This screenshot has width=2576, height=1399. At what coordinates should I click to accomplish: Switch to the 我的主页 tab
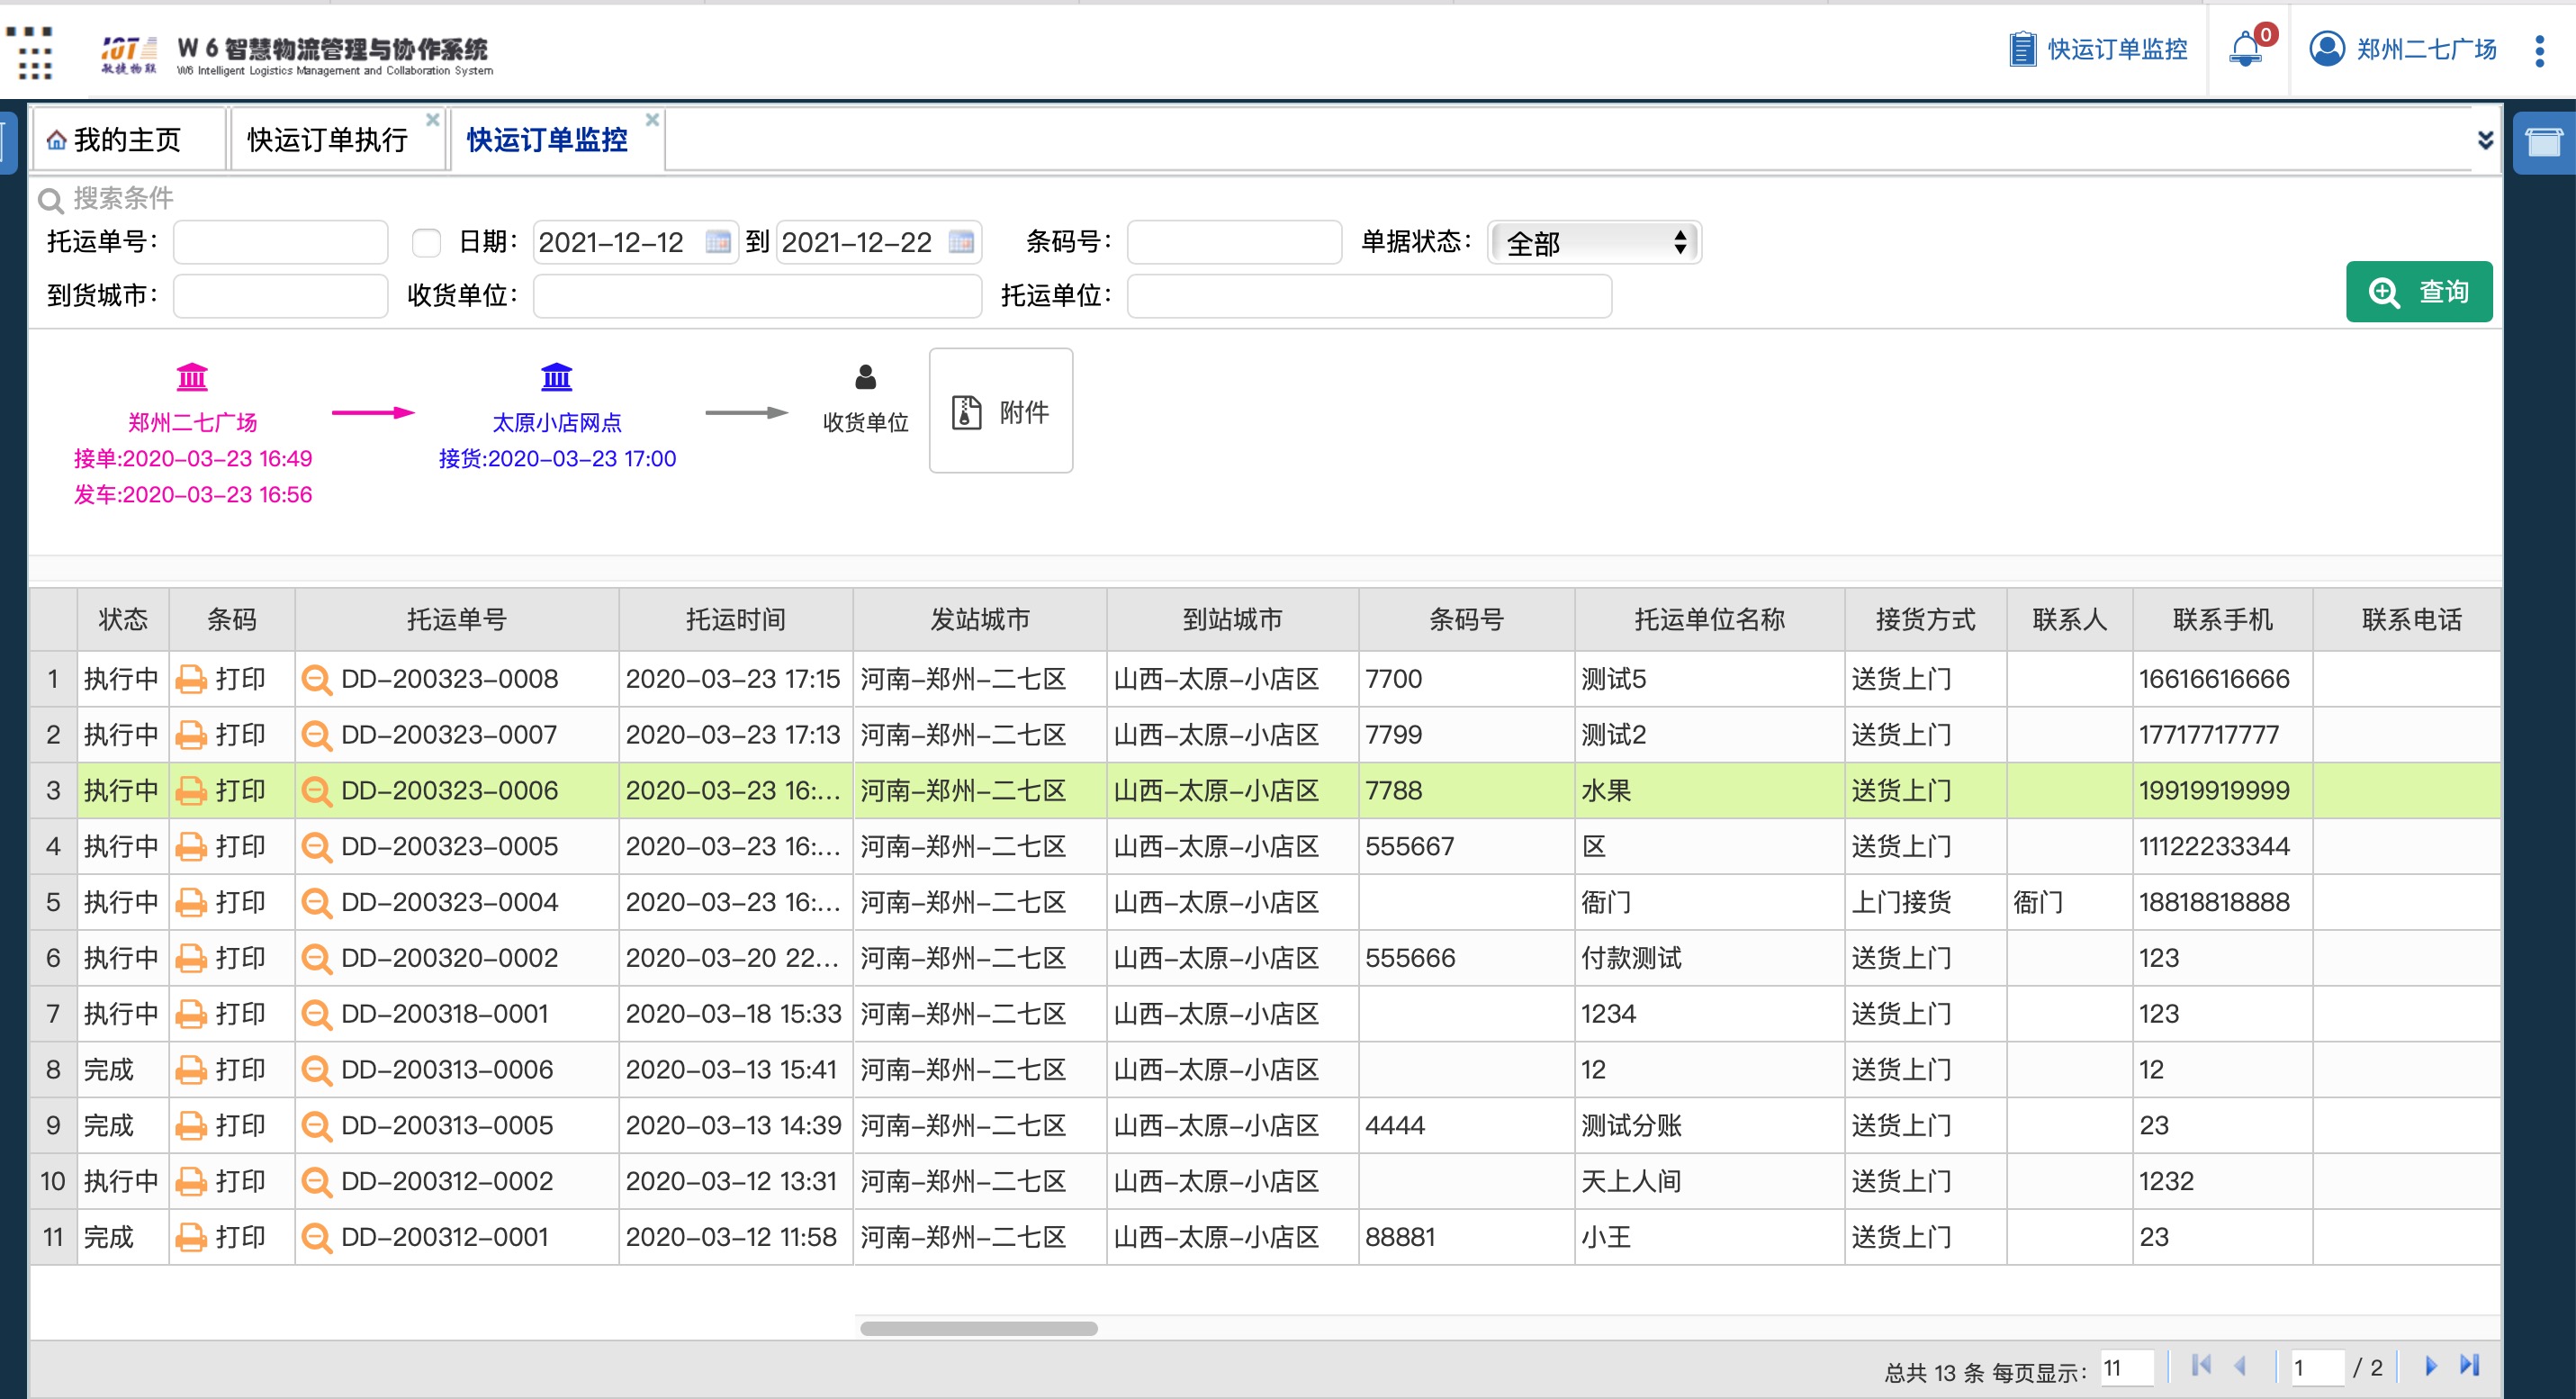click(127, 140)
